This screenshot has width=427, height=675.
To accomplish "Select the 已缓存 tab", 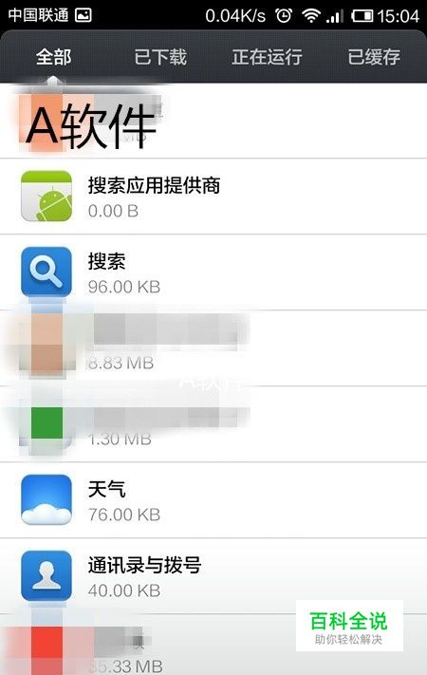I will (374, 57).
